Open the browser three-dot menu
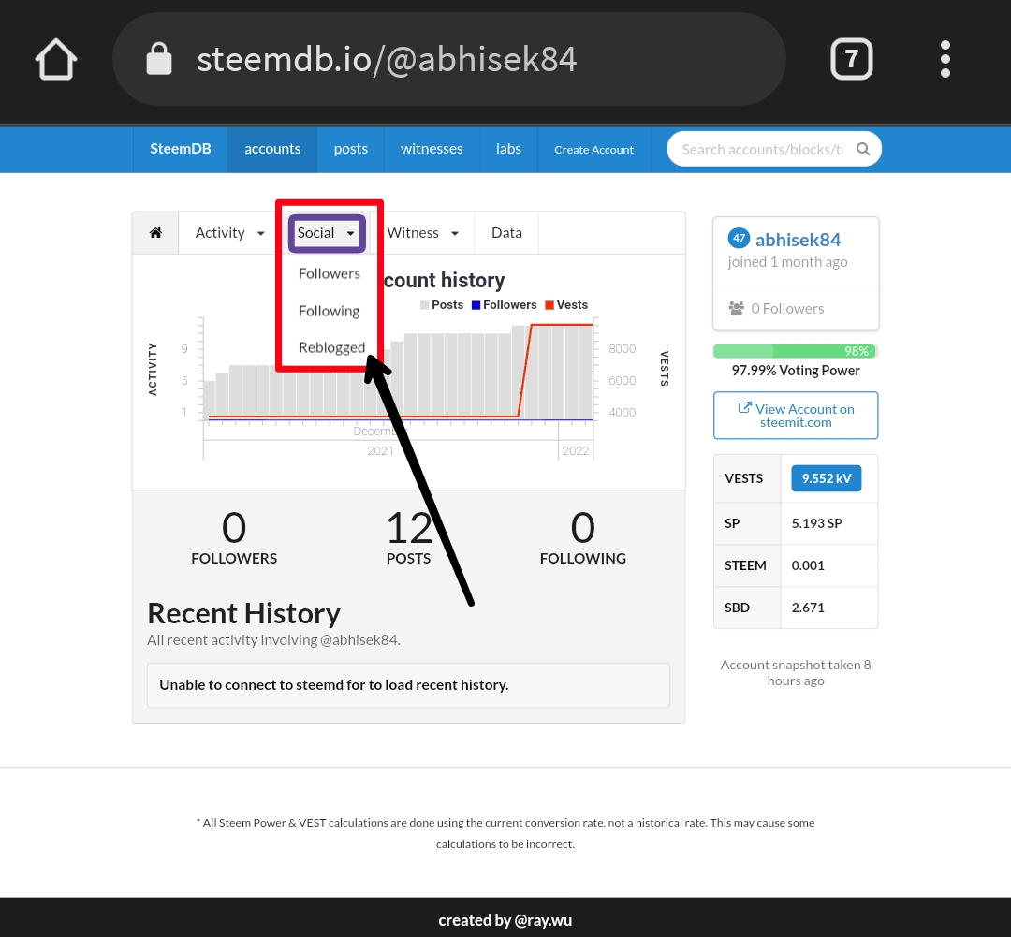The height and width of the screenshot is (937, 1011). coord(945,59)
